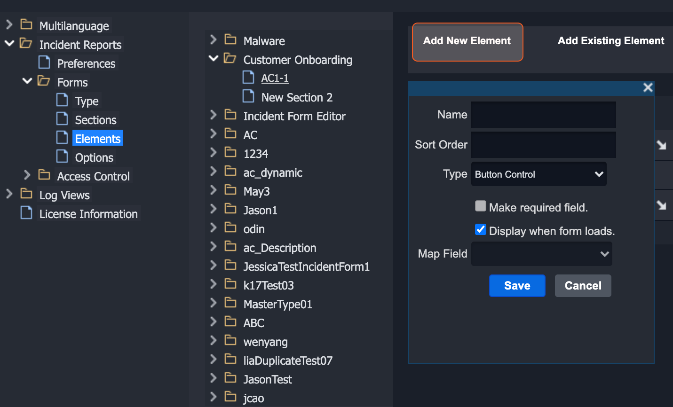Click the Malware folder icon
673x407 pixels.
[230, 39]
